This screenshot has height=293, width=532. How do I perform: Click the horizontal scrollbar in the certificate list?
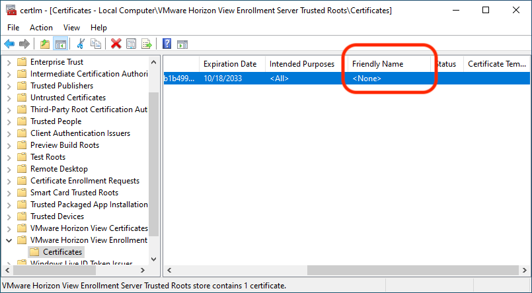coord(344,271)
